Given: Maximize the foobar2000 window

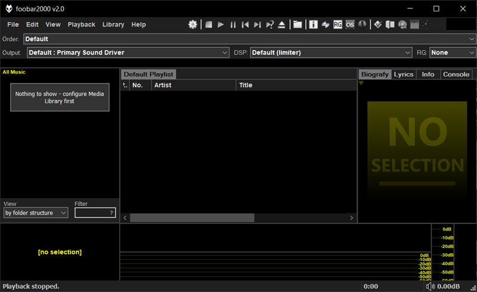Looking at the screenshot, I should (436, 8).
